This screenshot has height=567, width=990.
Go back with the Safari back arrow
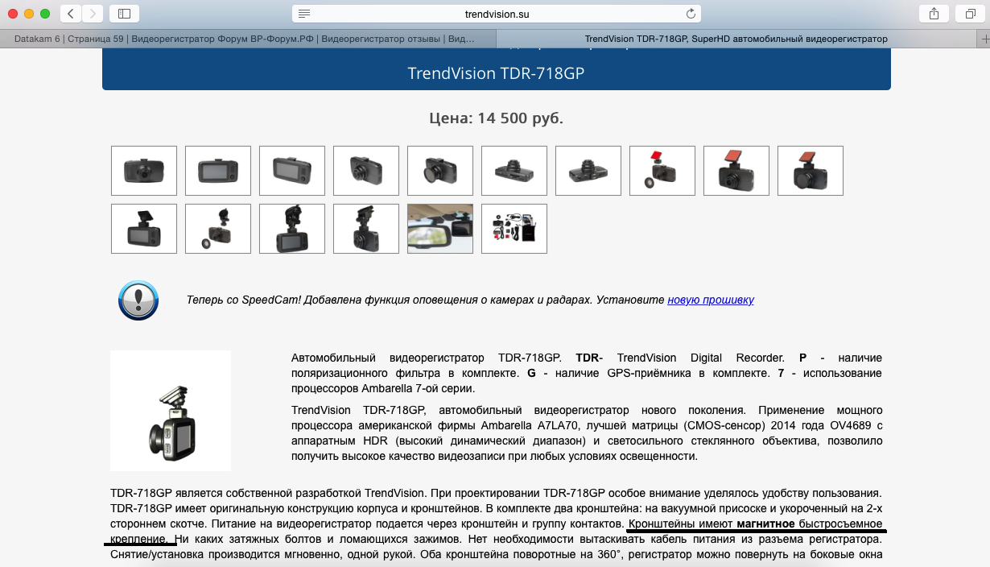point(71,14)
